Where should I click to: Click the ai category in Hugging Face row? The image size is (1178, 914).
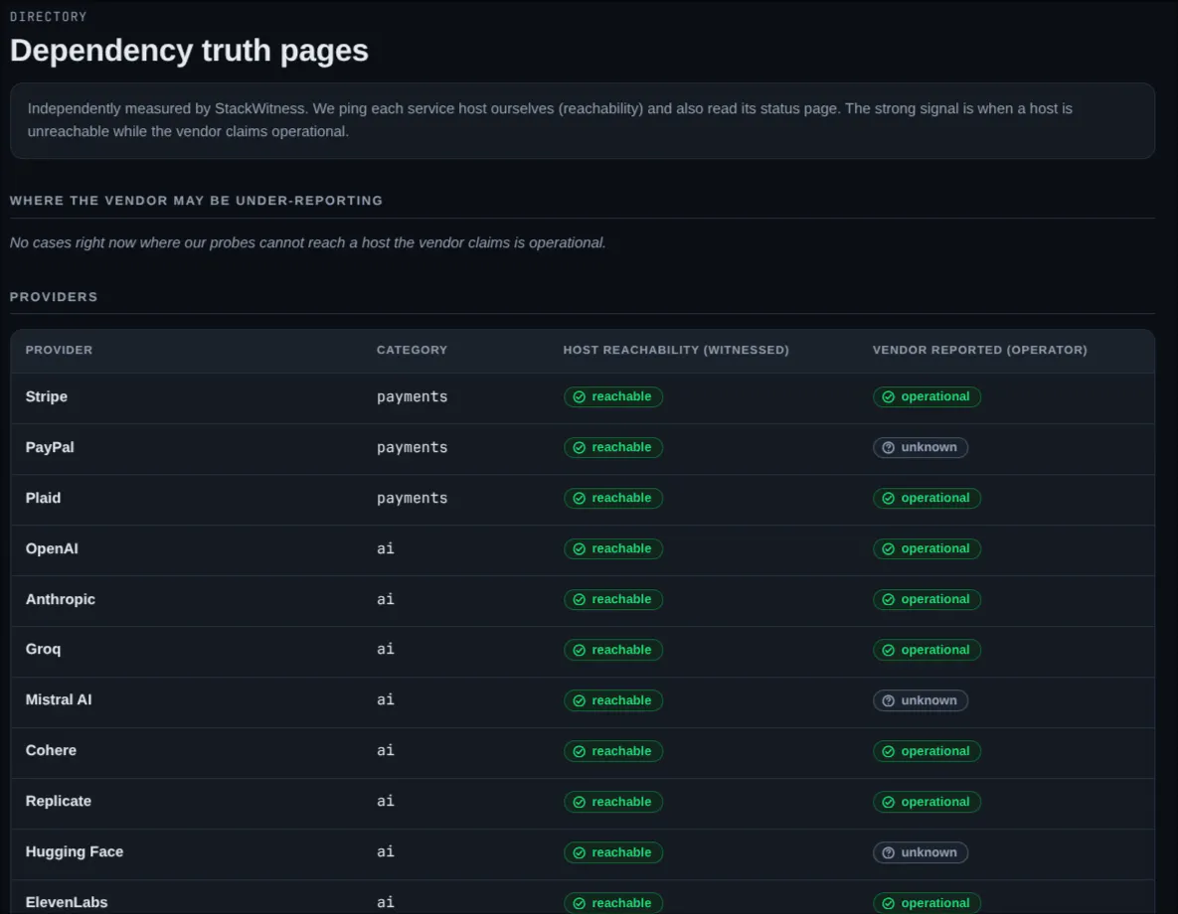pos(386,852)
